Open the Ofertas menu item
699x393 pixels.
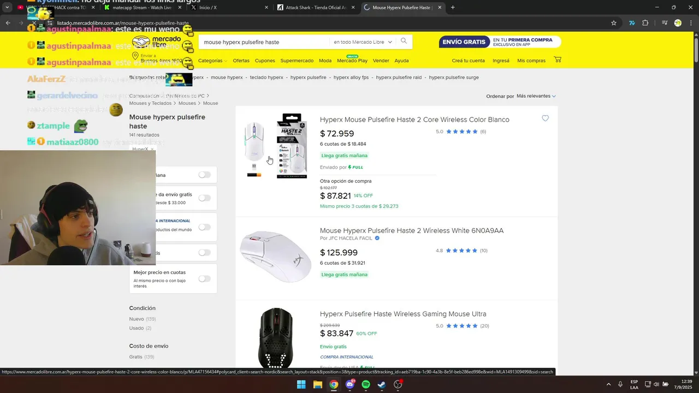[241, 61]
